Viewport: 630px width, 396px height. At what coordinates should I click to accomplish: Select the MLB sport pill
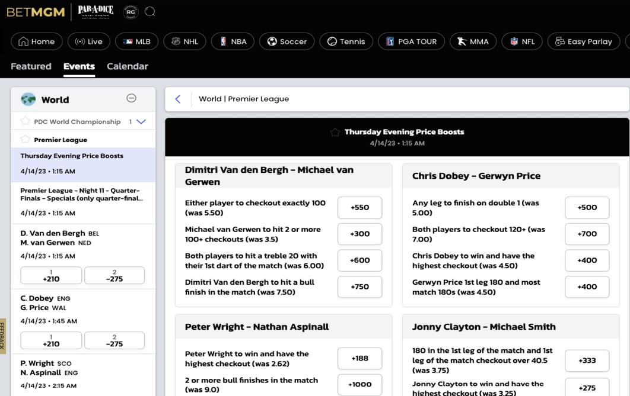[x=136, y=41]
